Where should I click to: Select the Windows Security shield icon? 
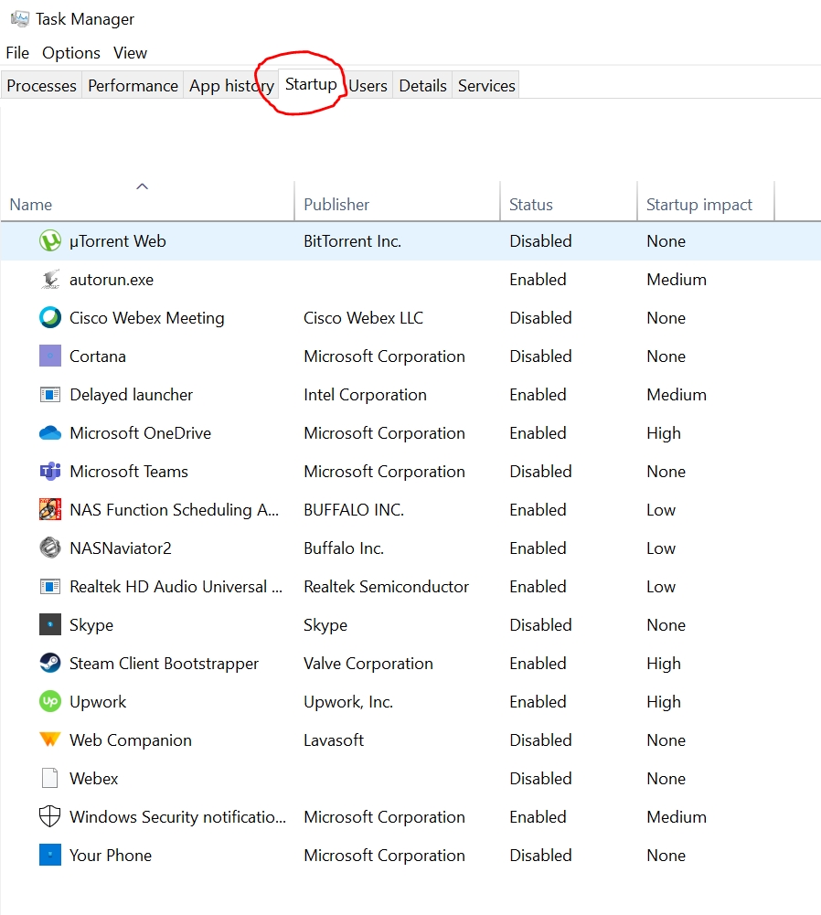(49, 817)
